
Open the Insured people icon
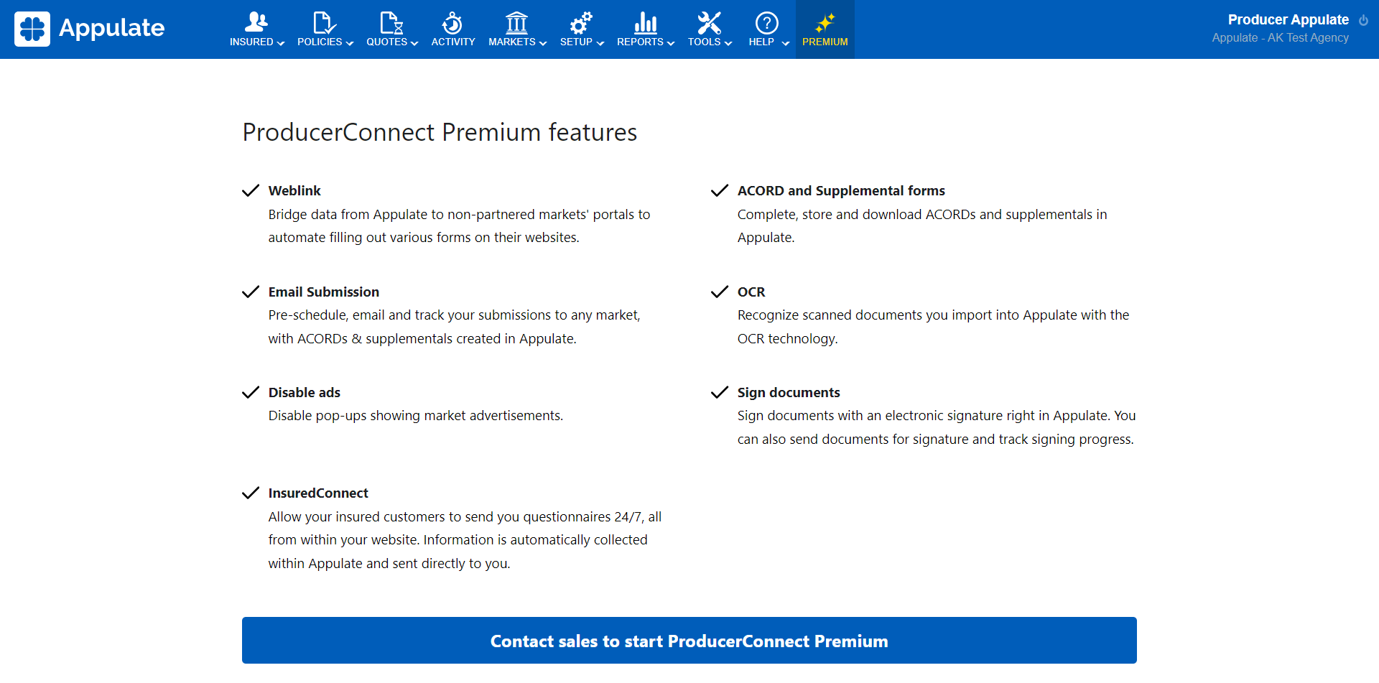(256, 22)
